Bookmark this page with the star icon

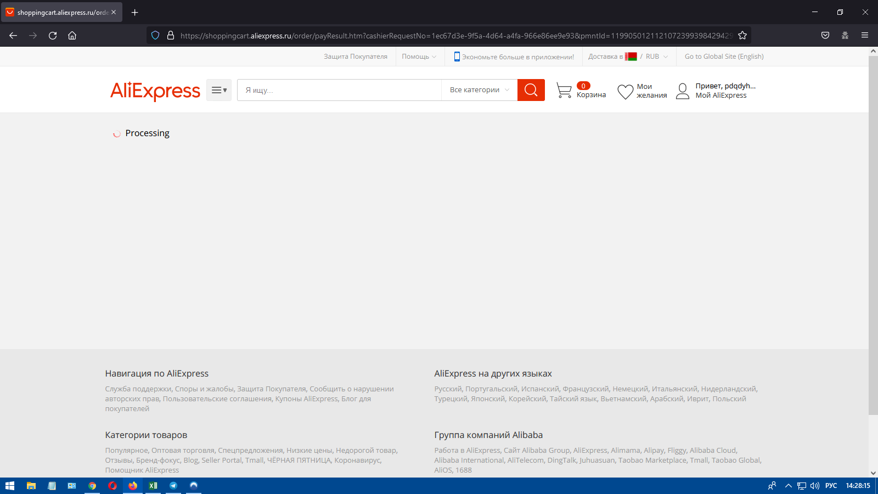tap(742, 35)
